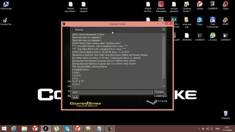
Task: Switch to the Counter-Strike taskbar button
Action: coord(46,129)
